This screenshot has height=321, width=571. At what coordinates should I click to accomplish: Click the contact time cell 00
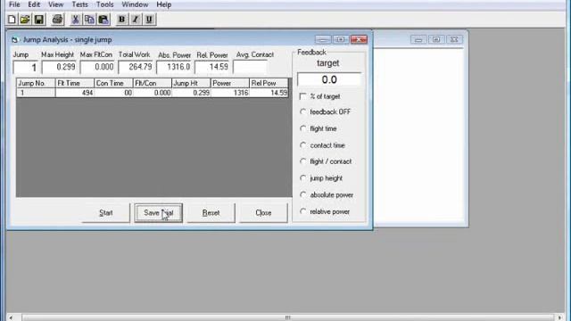tap(113, 93)
